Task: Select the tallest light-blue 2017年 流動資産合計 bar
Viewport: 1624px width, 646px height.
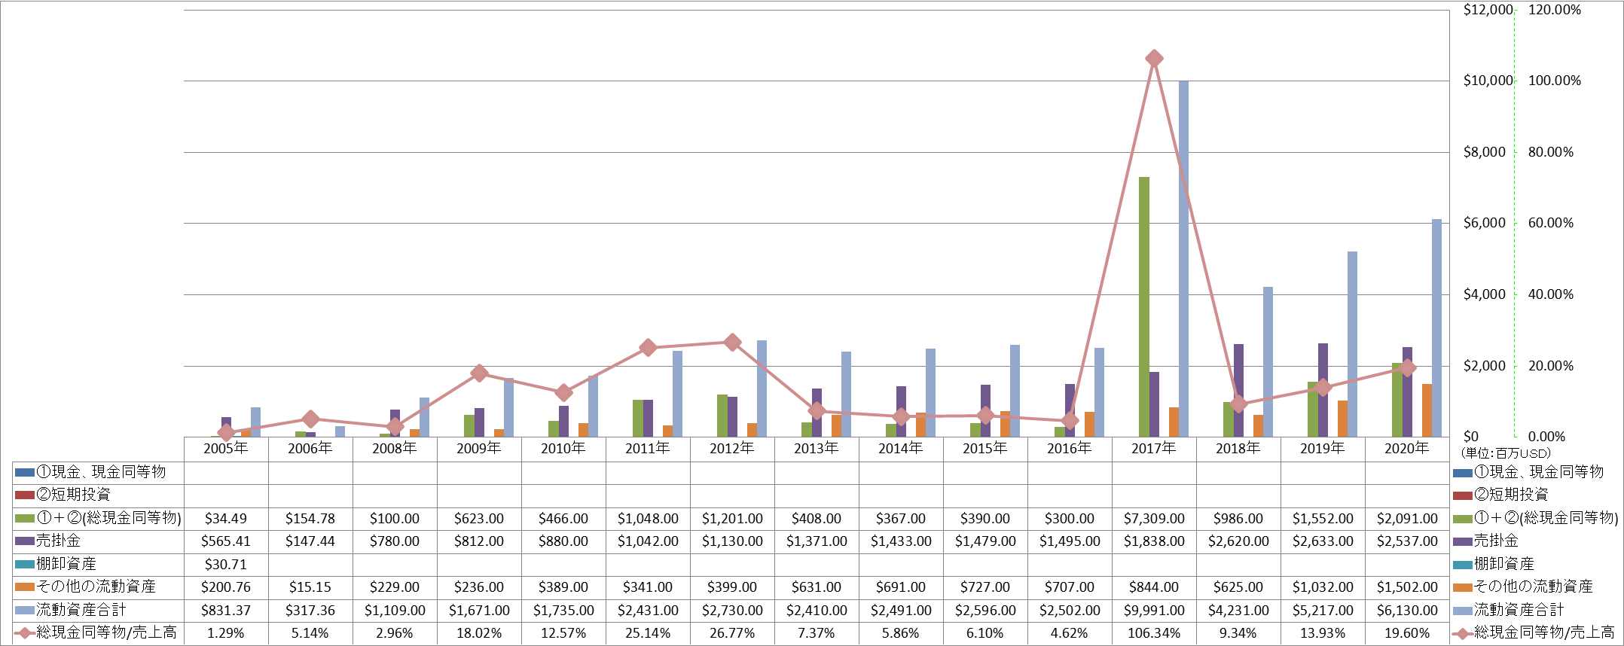Action: pyautogui.click(x=1183, y=259)
